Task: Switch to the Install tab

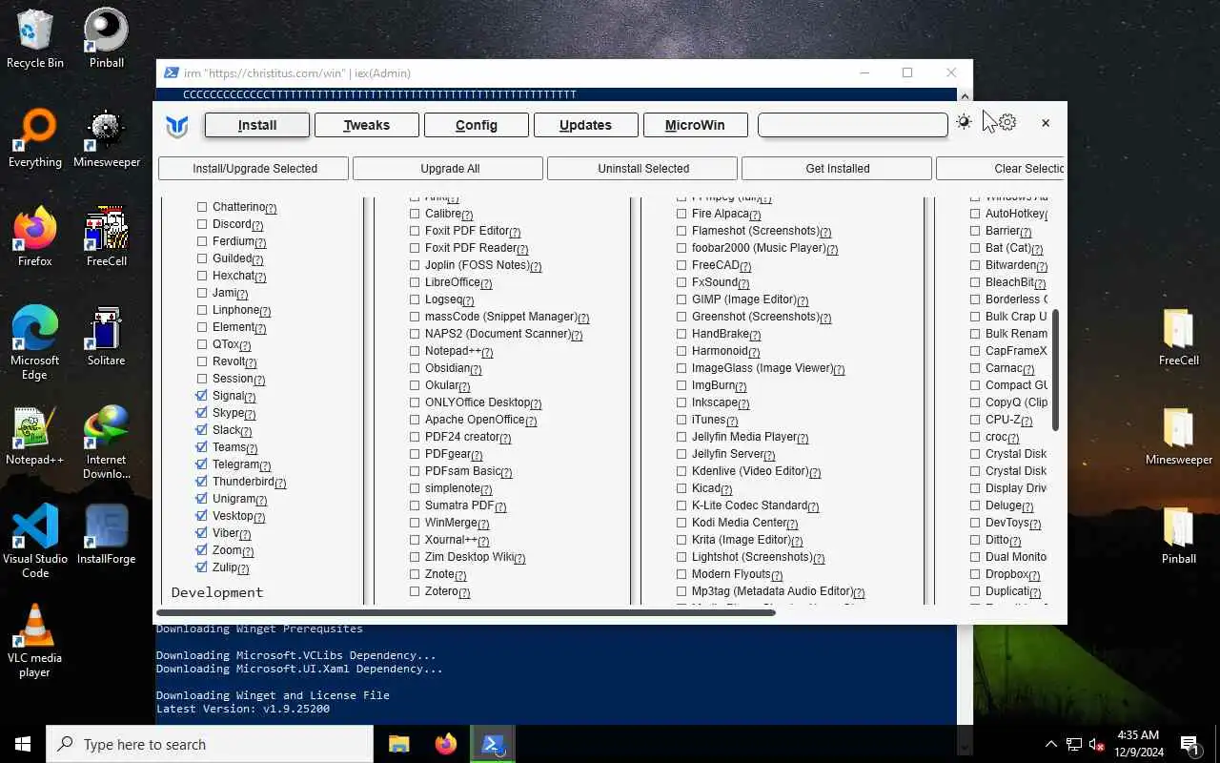Action: [257, 125]
